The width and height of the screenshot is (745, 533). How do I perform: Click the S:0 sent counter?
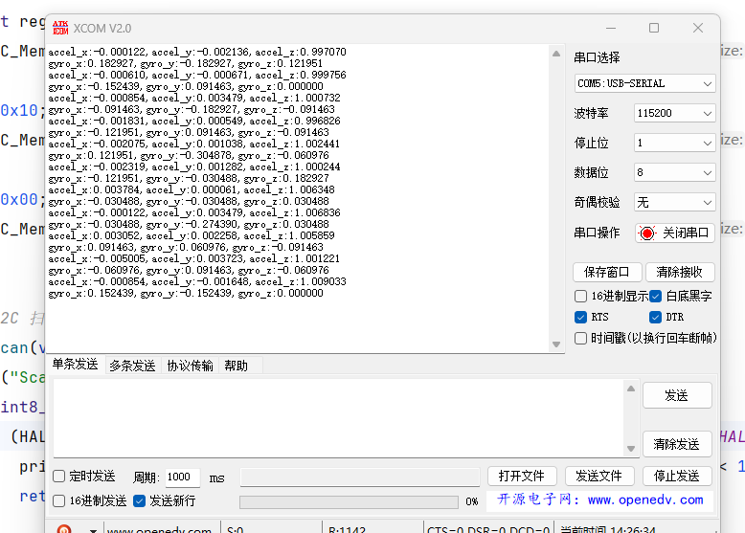236,530
